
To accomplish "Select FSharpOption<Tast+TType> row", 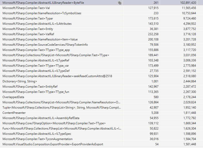I will click(x=101, y=123).
